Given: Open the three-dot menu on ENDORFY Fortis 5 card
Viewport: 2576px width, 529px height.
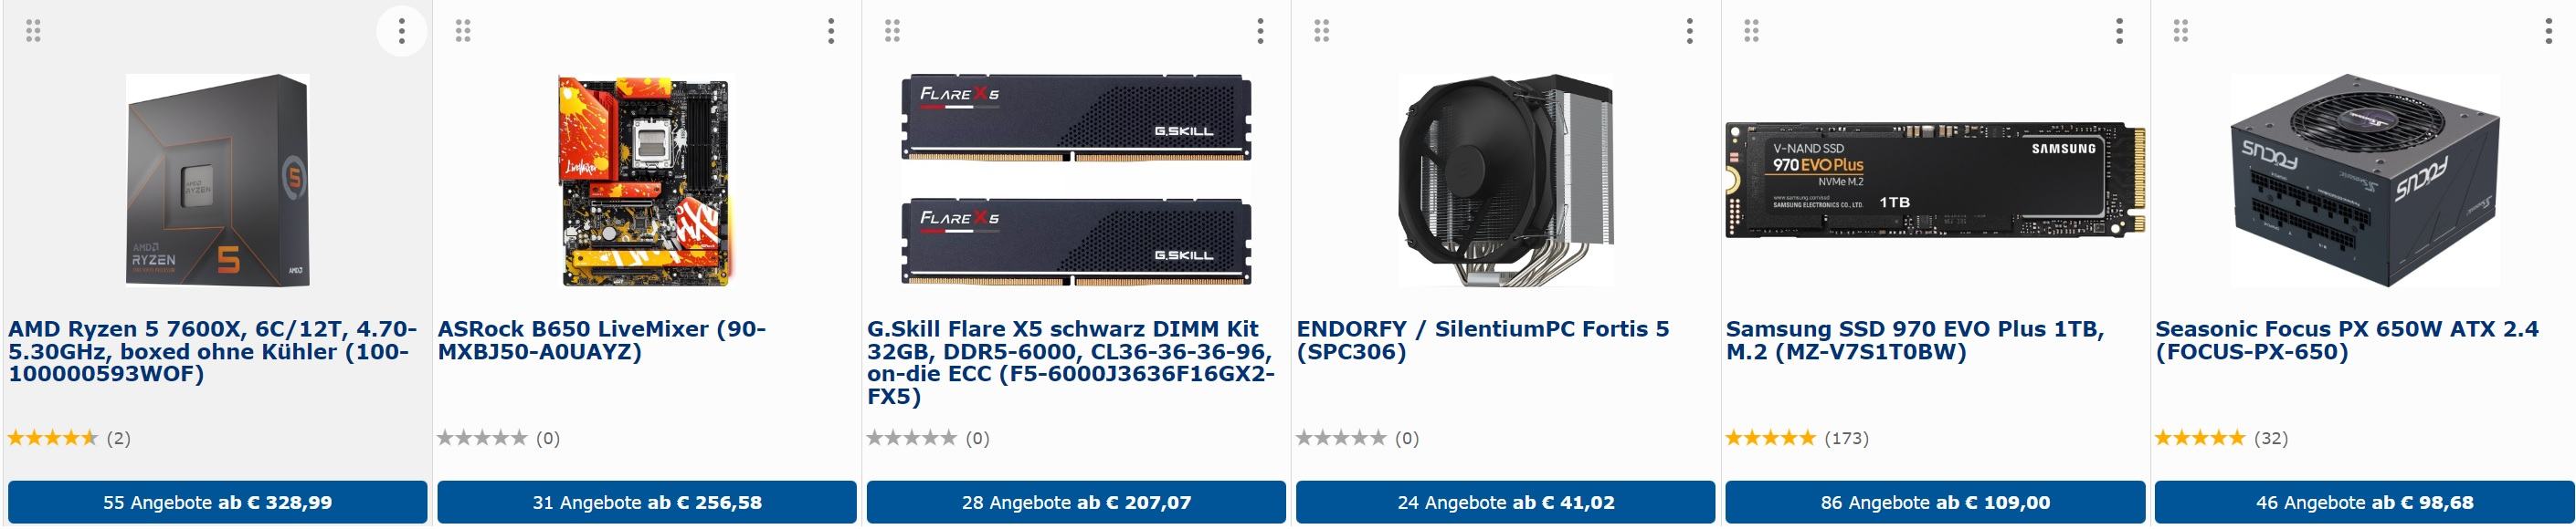Looking at the screenshot, I should click(x=1690, y=31).
